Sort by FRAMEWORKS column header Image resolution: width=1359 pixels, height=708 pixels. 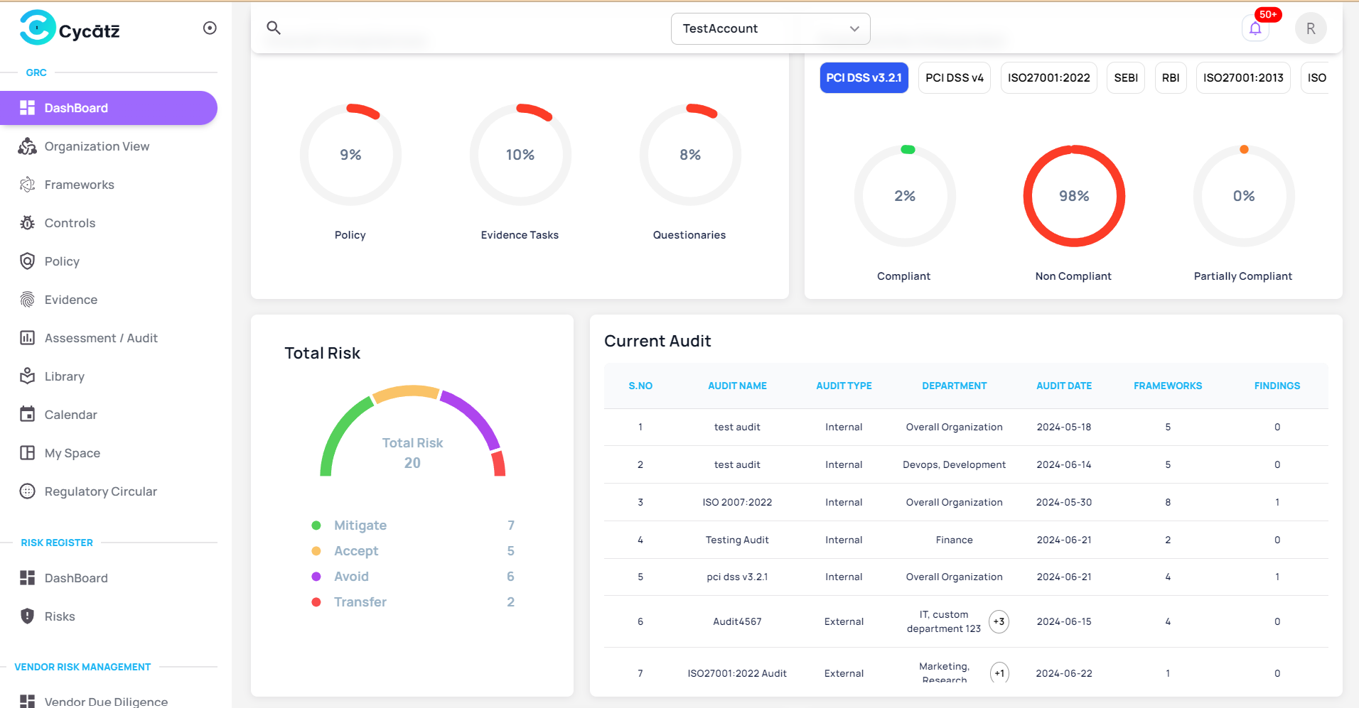click(1168, 386)
